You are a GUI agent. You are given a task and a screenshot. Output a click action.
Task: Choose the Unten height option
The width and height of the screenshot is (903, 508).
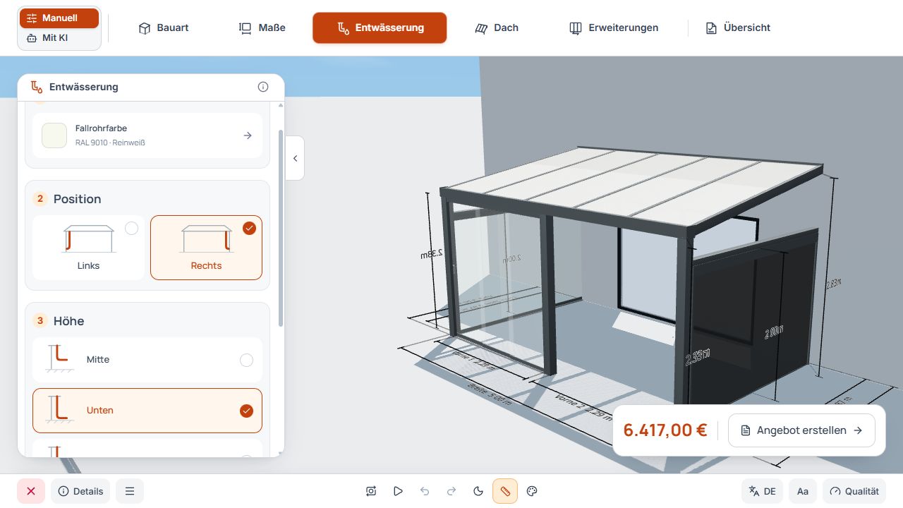point(147,411)
